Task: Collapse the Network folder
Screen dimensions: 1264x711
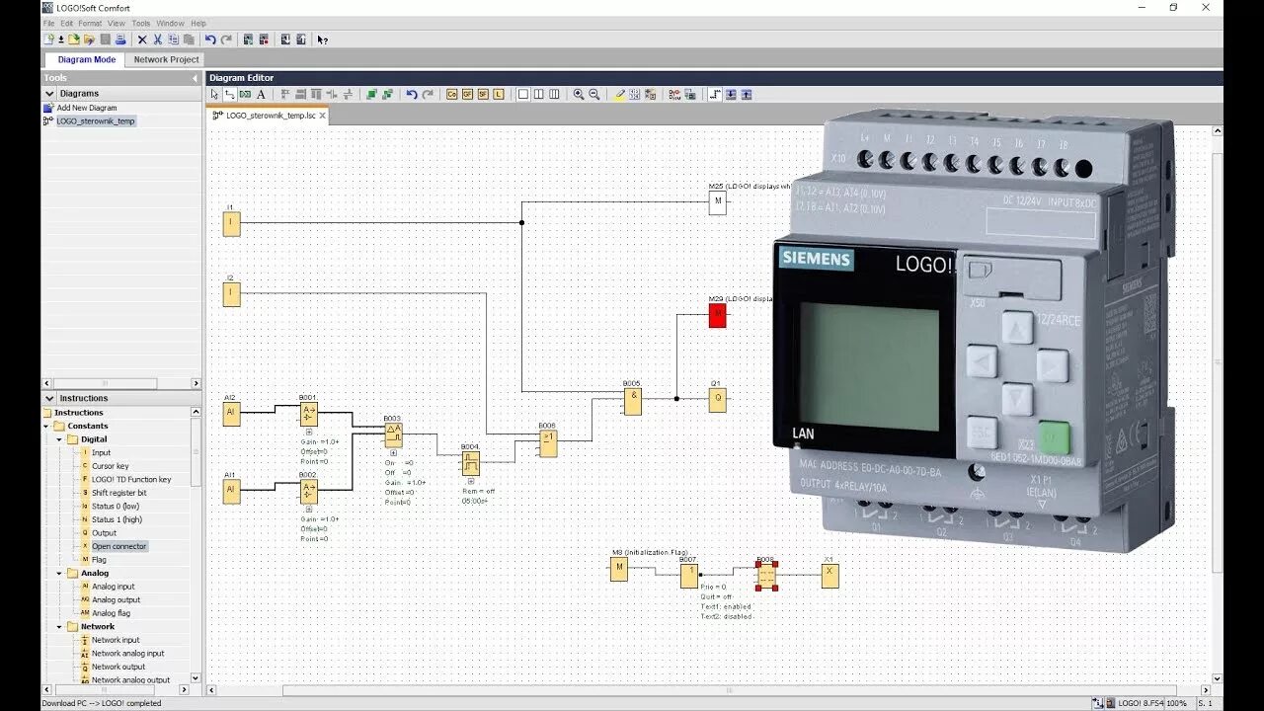Action: pyautogui.click(x=59, y=626)
